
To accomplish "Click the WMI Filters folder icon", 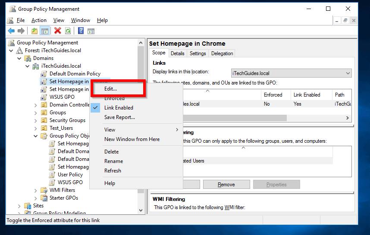I will tap(44, 190).
